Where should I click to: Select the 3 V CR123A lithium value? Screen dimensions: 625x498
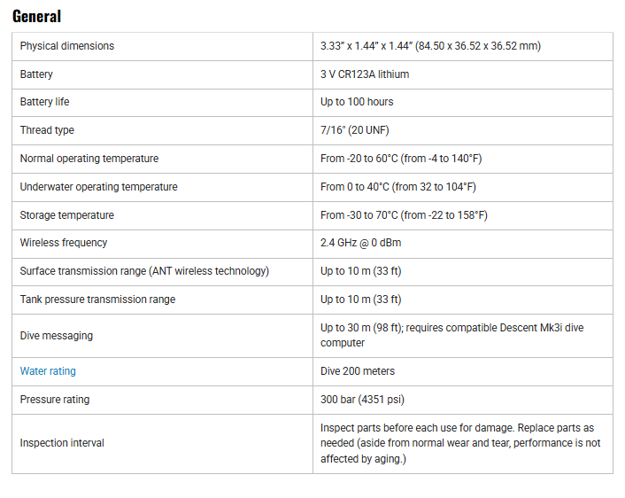click(365, 74)
